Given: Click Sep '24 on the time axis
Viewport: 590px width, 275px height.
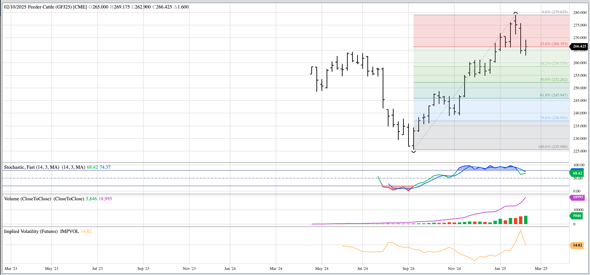Looking at the screenshot, I should click(x=408, y=269).
